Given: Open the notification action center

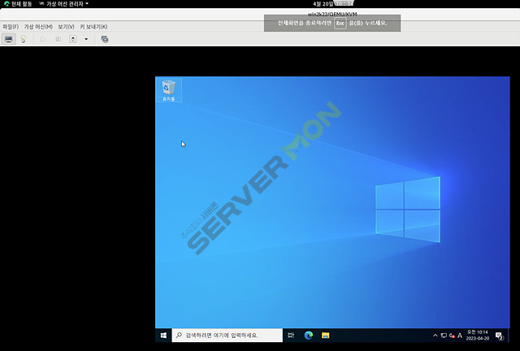Looking at the screenshot, I should (500, 336).
